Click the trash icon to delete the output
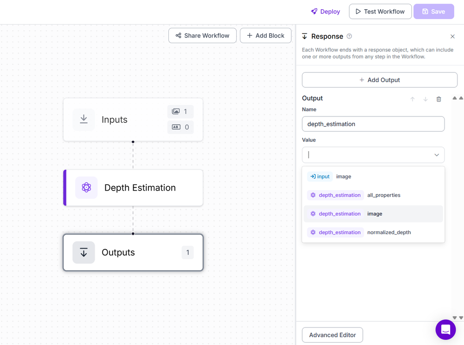This screenshot has height=345, width=464. pyautogui.click(x=438, y=99)
